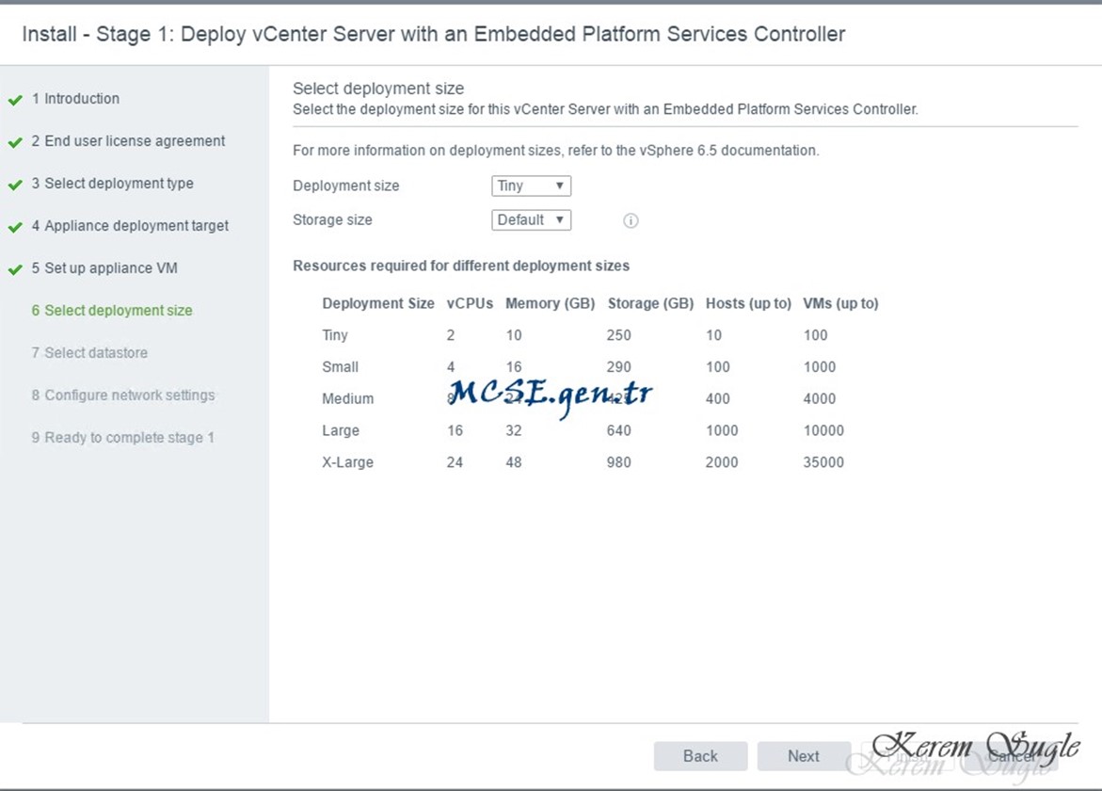This screenshot has height=791, width=1102.
Task: Click the "Storage size" field label
Action: click(x=332, y=219)
